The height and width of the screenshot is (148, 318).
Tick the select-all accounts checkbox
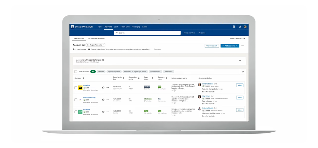click(x=76, y=71)
